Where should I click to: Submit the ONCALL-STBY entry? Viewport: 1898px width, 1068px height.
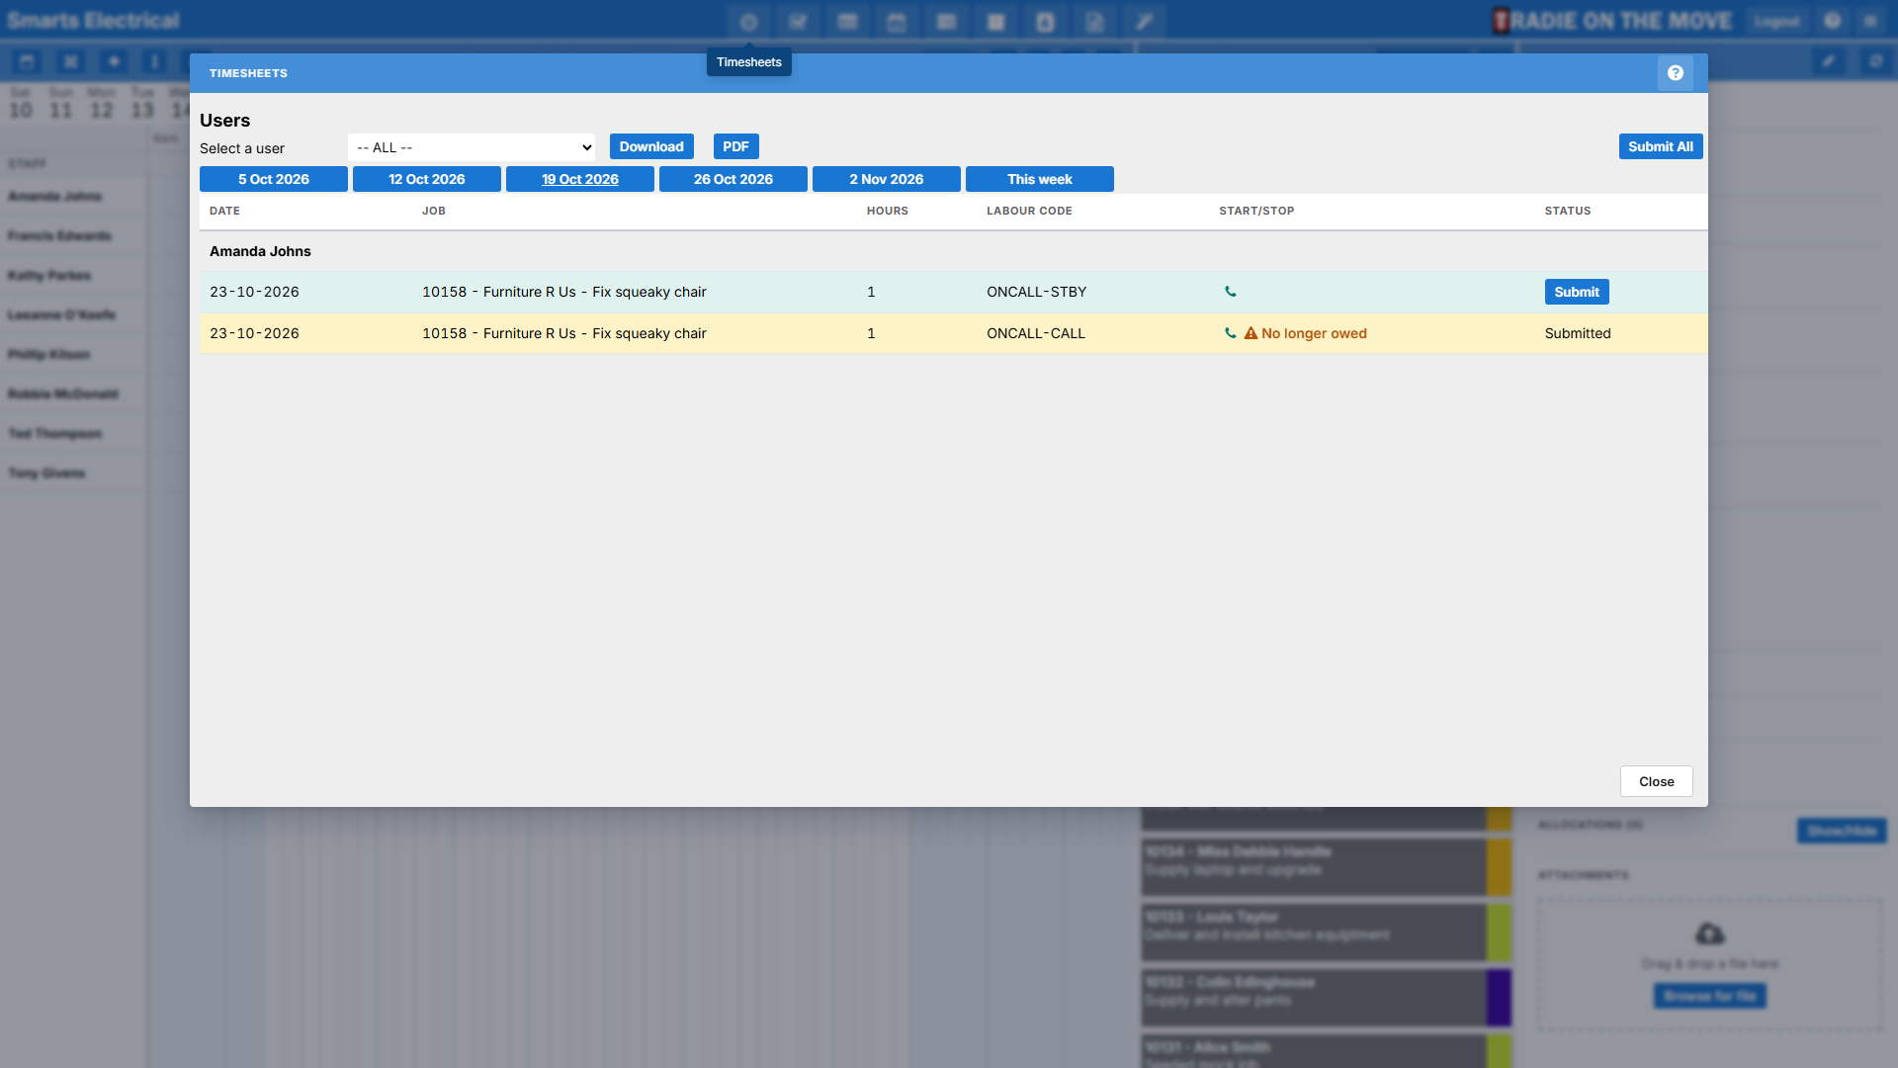pyautogui.click(x=1577, y=292)
